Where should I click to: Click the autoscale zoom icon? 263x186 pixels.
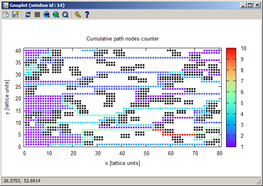(x=65, y=14)
